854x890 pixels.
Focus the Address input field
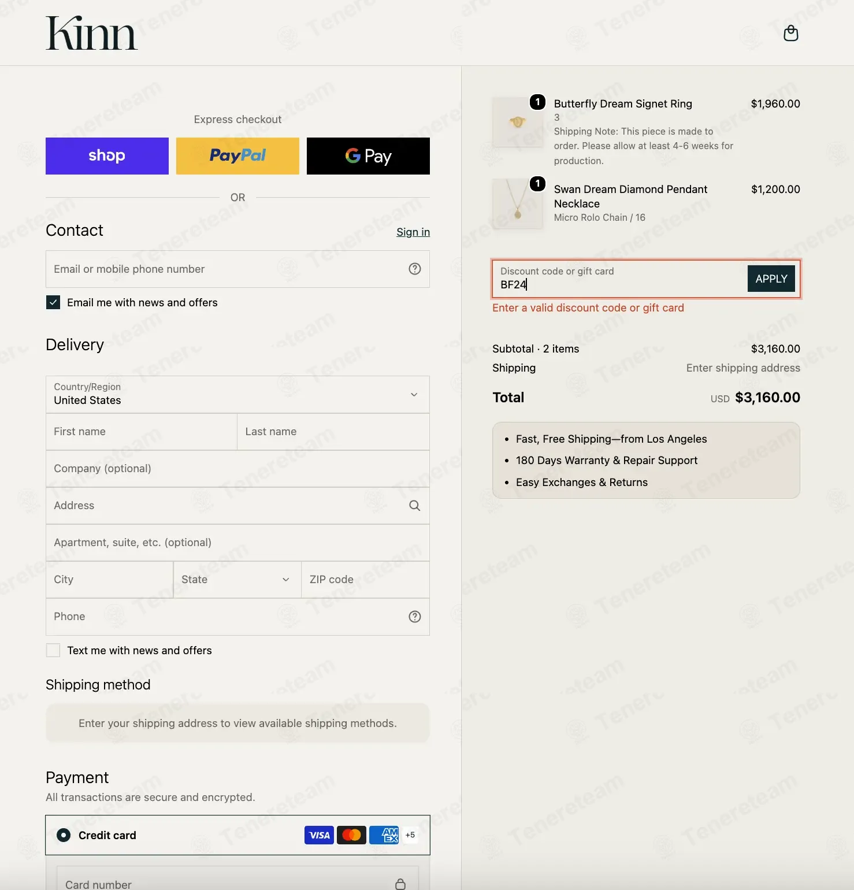tap(237, 506)
